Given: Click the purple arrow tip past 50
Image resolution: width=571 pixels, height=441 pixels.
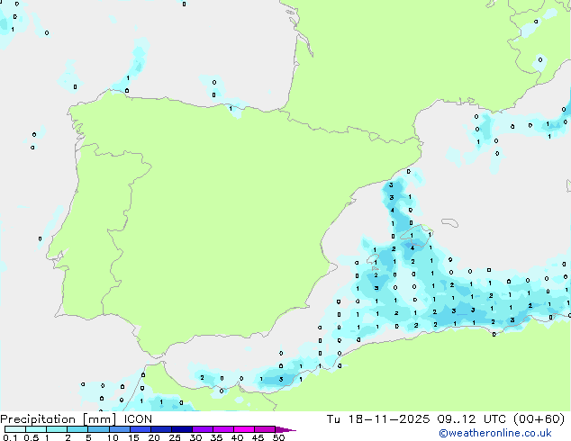Looking at the screenshot, I should coord(285,429).
